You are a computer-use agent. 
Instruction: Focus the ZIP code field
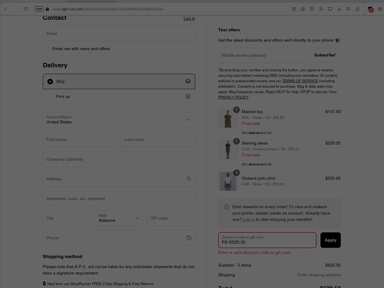click(x=171, y=218)
